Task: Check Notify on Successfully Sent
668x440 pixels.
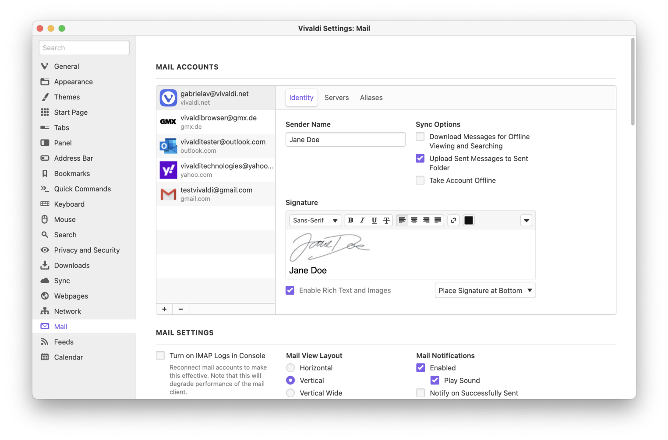Action: point(421,393)
